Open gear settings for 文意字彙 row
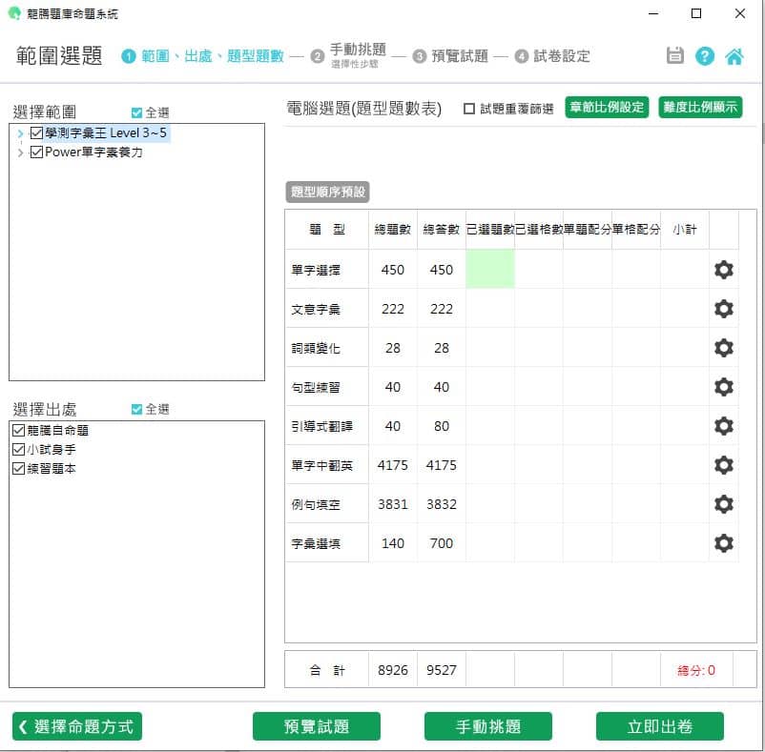The width and height of the screenshot is (765, 752). [x=724, y=309]
